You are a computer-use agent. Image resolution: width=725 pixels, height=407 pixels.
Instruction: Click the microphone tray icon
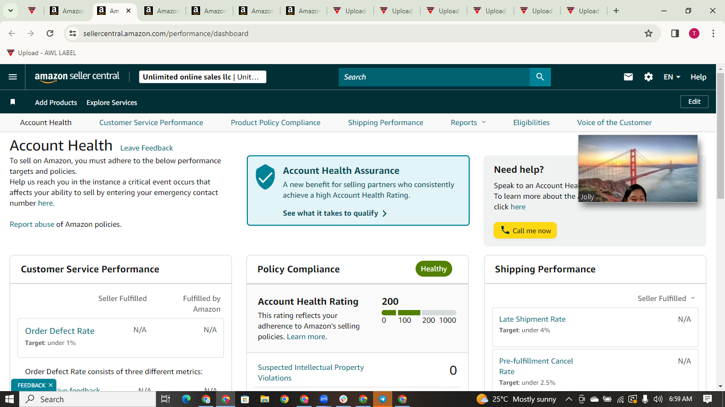point(645,399)
